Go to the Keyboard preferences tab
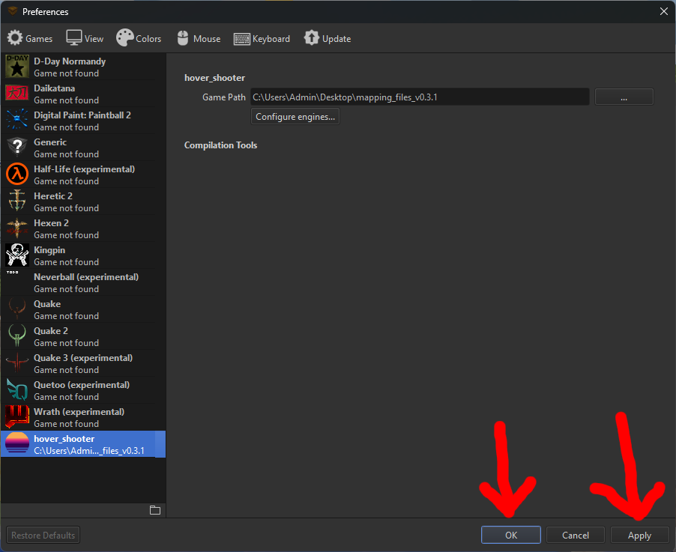 coord(262,38)
